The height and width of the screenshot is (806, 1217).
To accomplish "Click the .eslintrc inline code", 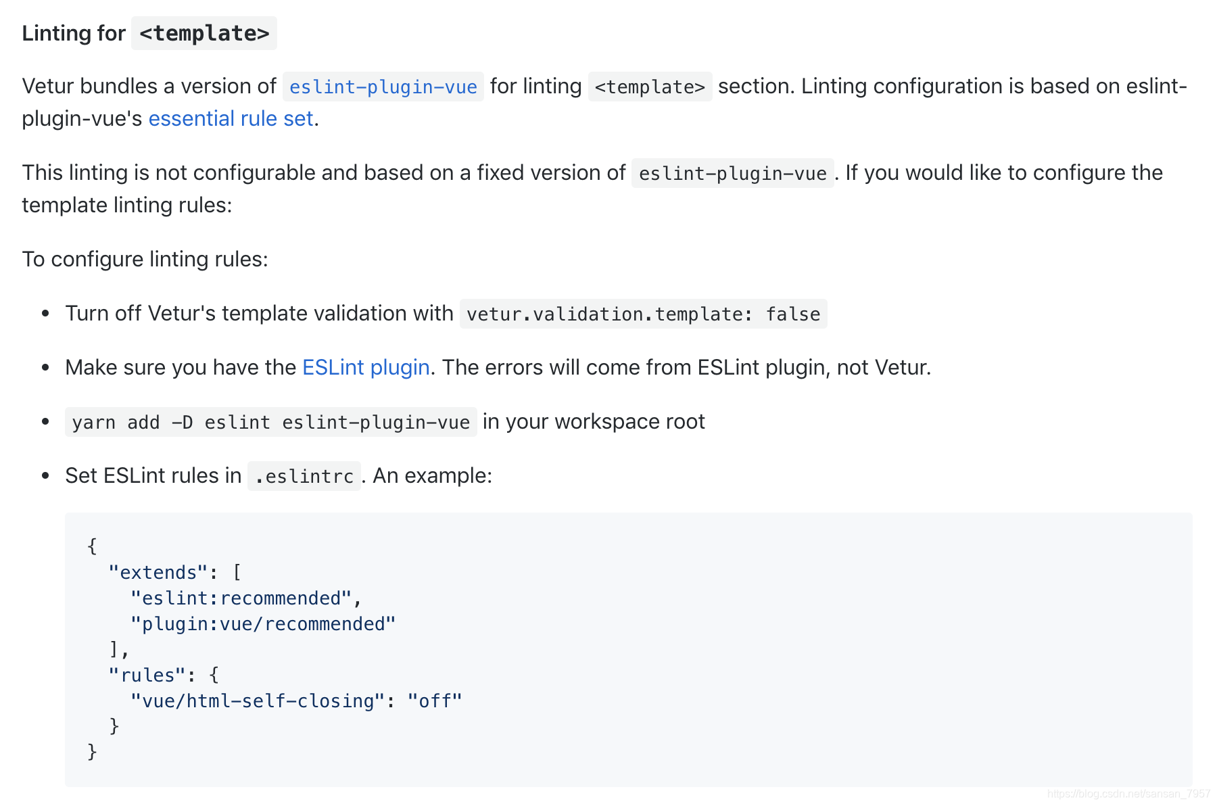I will 304,477.
